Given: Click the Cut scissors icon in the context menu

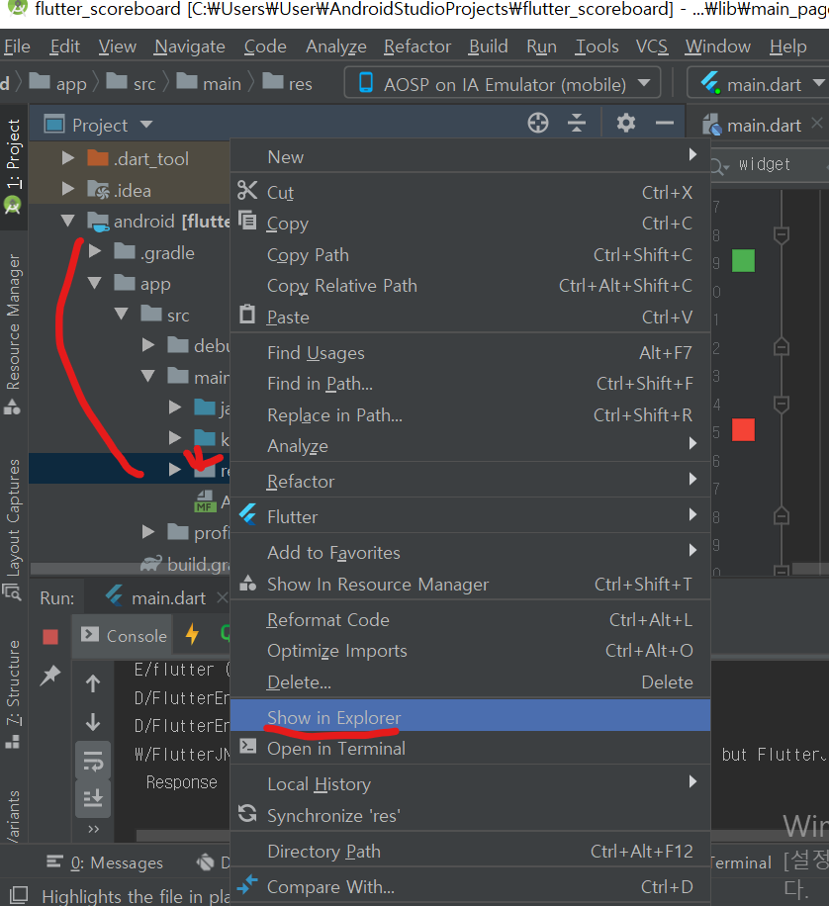Looking at the screenshot, I should pos(247,190).
